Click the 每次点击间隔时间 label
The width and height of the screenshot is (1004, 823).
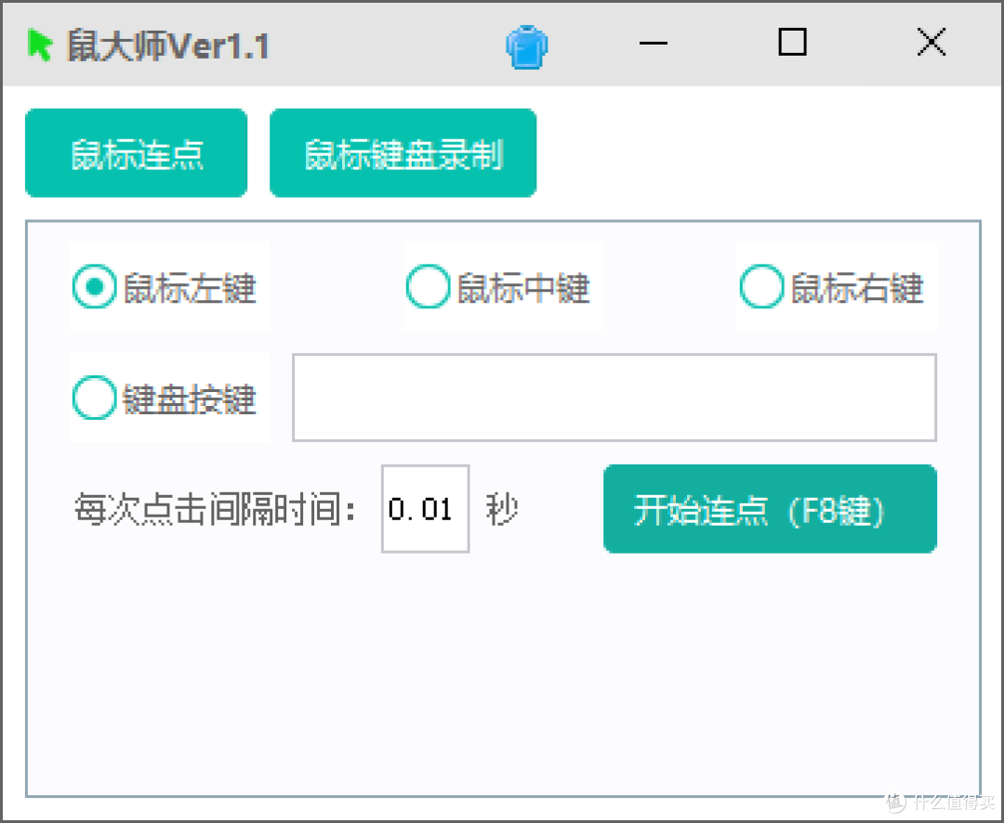coord(215,509)
